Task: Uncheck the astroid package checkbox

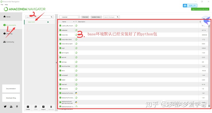Action: pos(60,57)
